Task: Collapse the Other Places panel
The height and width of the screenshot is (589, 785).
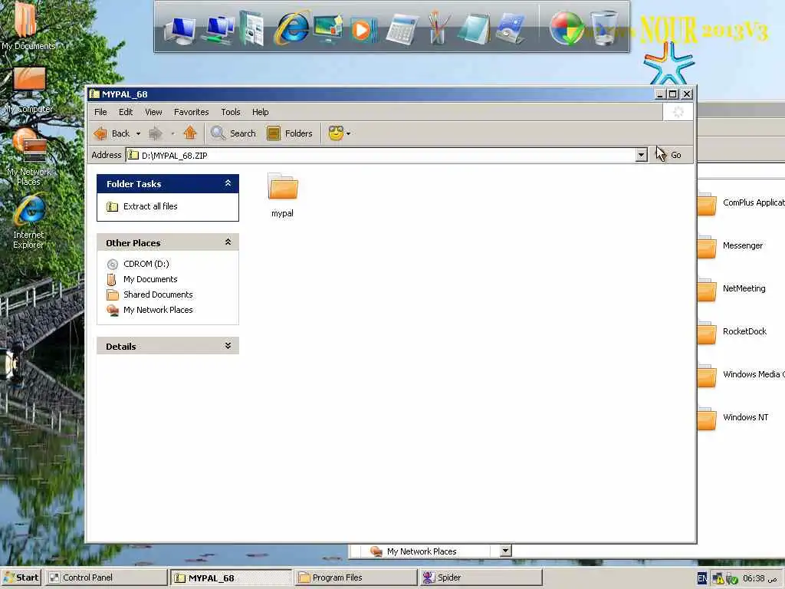Action: tap(228, 242)
